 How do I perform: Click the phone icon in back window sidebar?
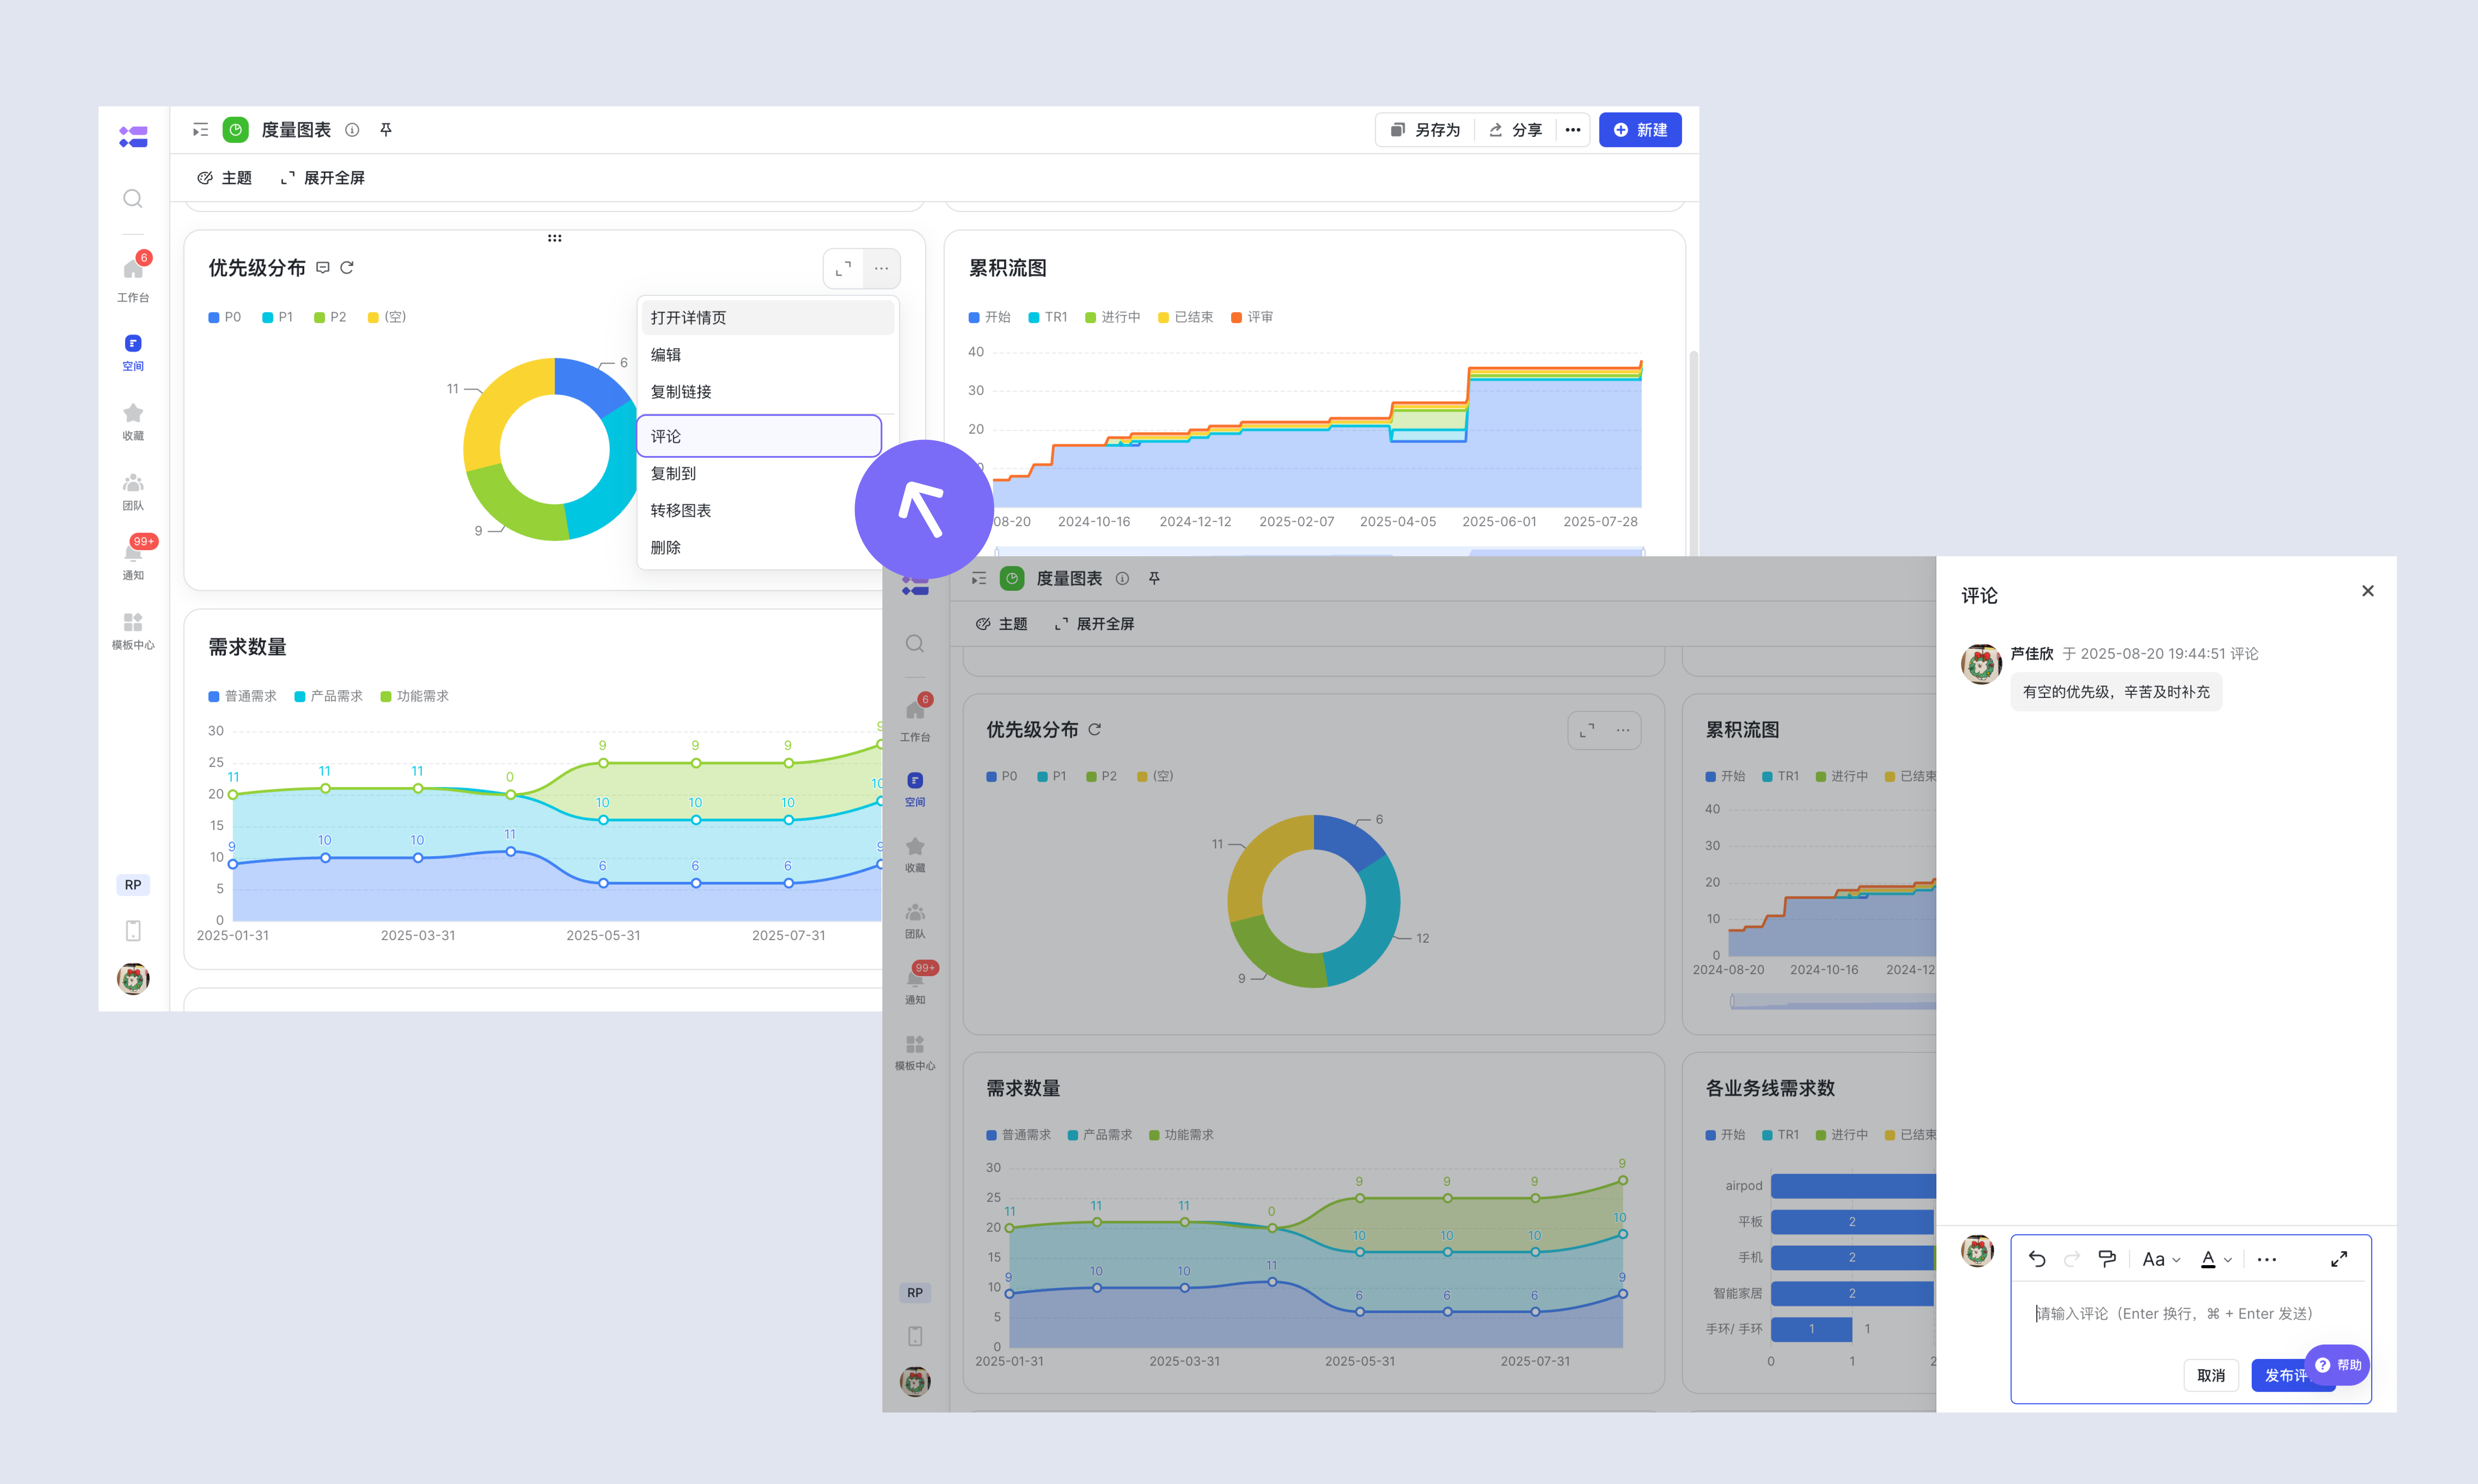(x=133, y=931)
